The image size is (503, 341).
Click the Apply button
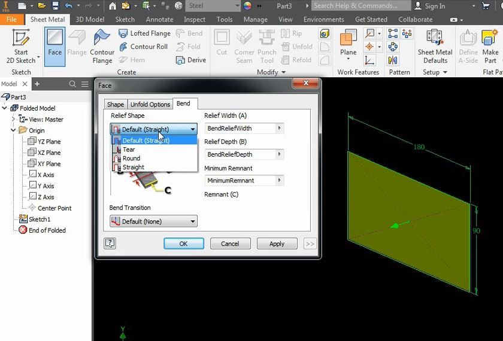[277, 243]
